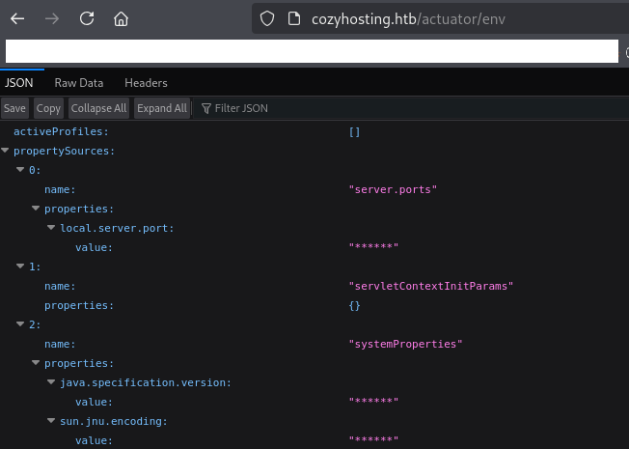
Task: Go to the browser home page
Action: (x=121, y=18)
